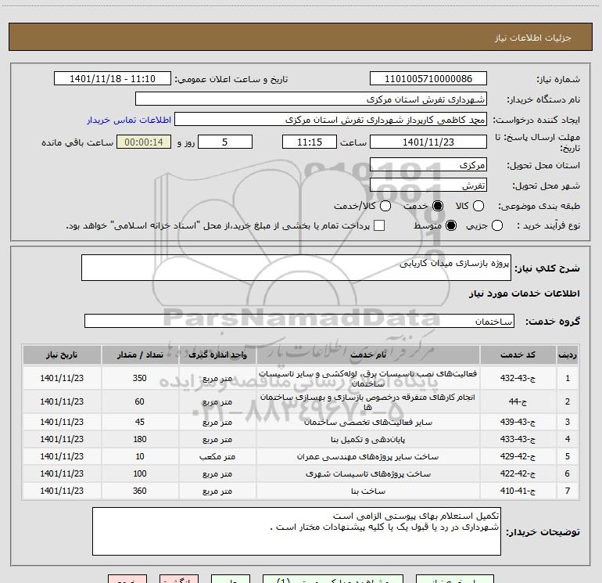Select service code ج-43-432
Viewport: 602px width, 583px height.
518,378
